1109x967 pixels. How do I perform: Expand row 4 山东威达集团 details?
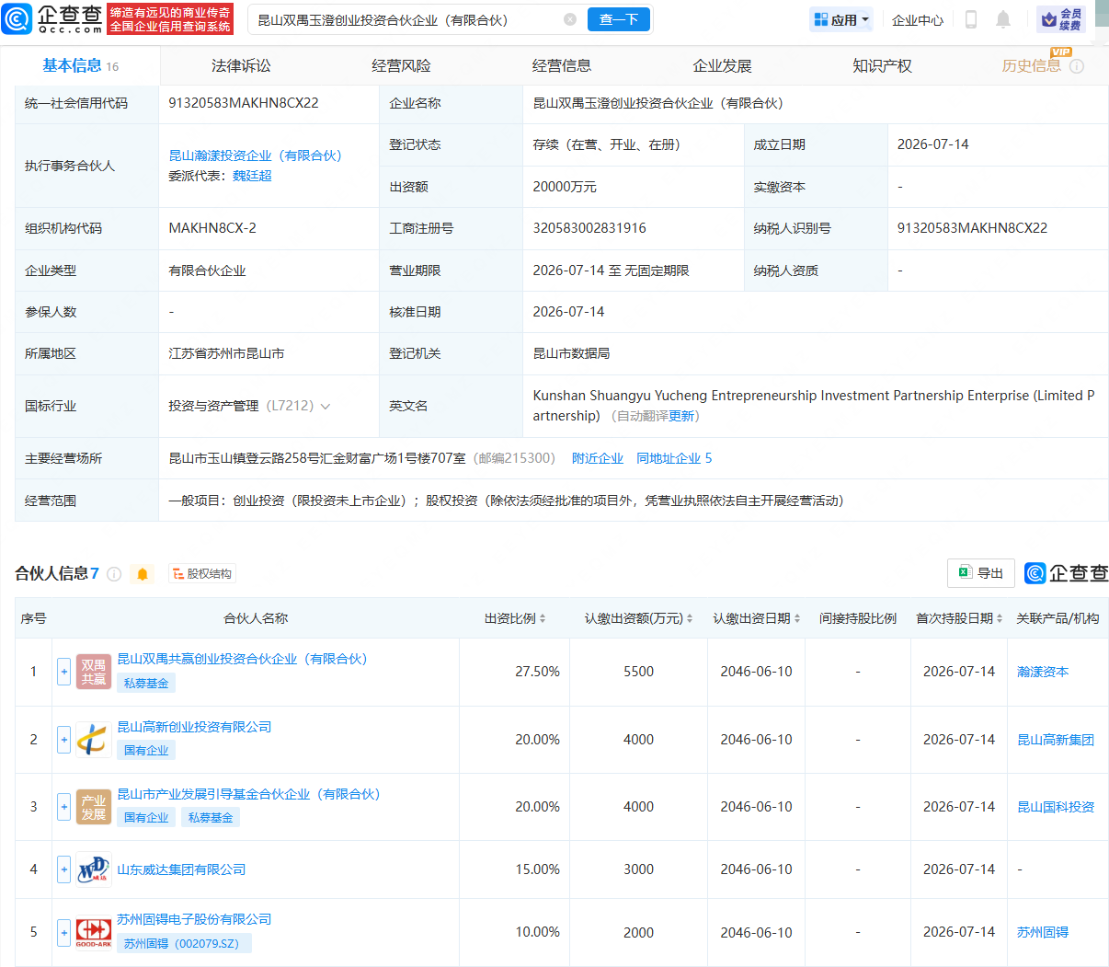point(63,869)
